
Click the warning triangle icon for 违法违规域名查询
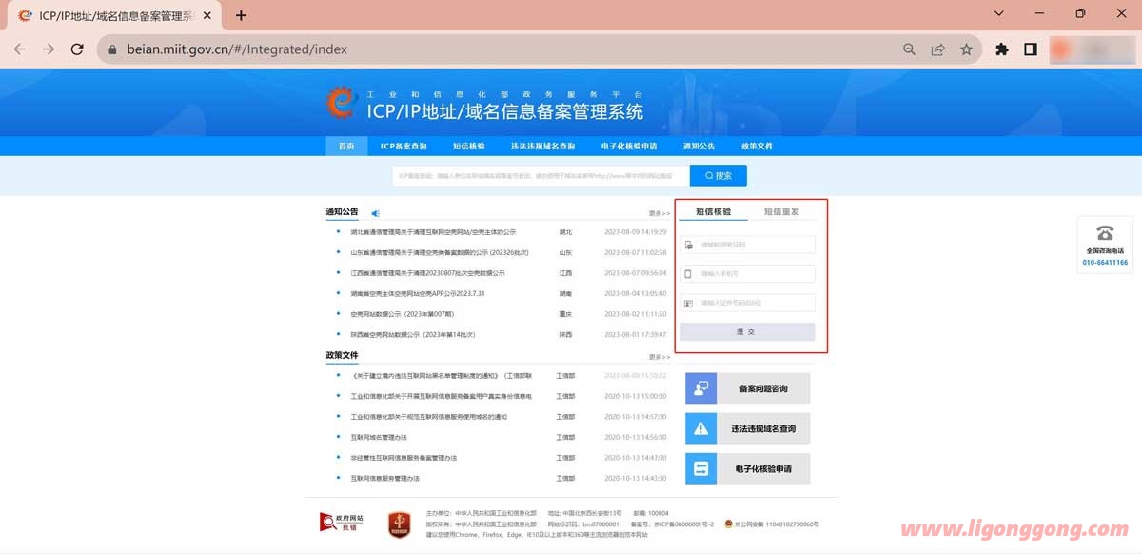(701, 428)
